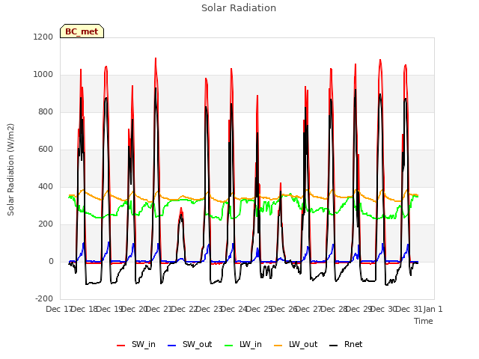
Task: Click the Dec 24 x-axis tick label
Action: pos(234,309)
